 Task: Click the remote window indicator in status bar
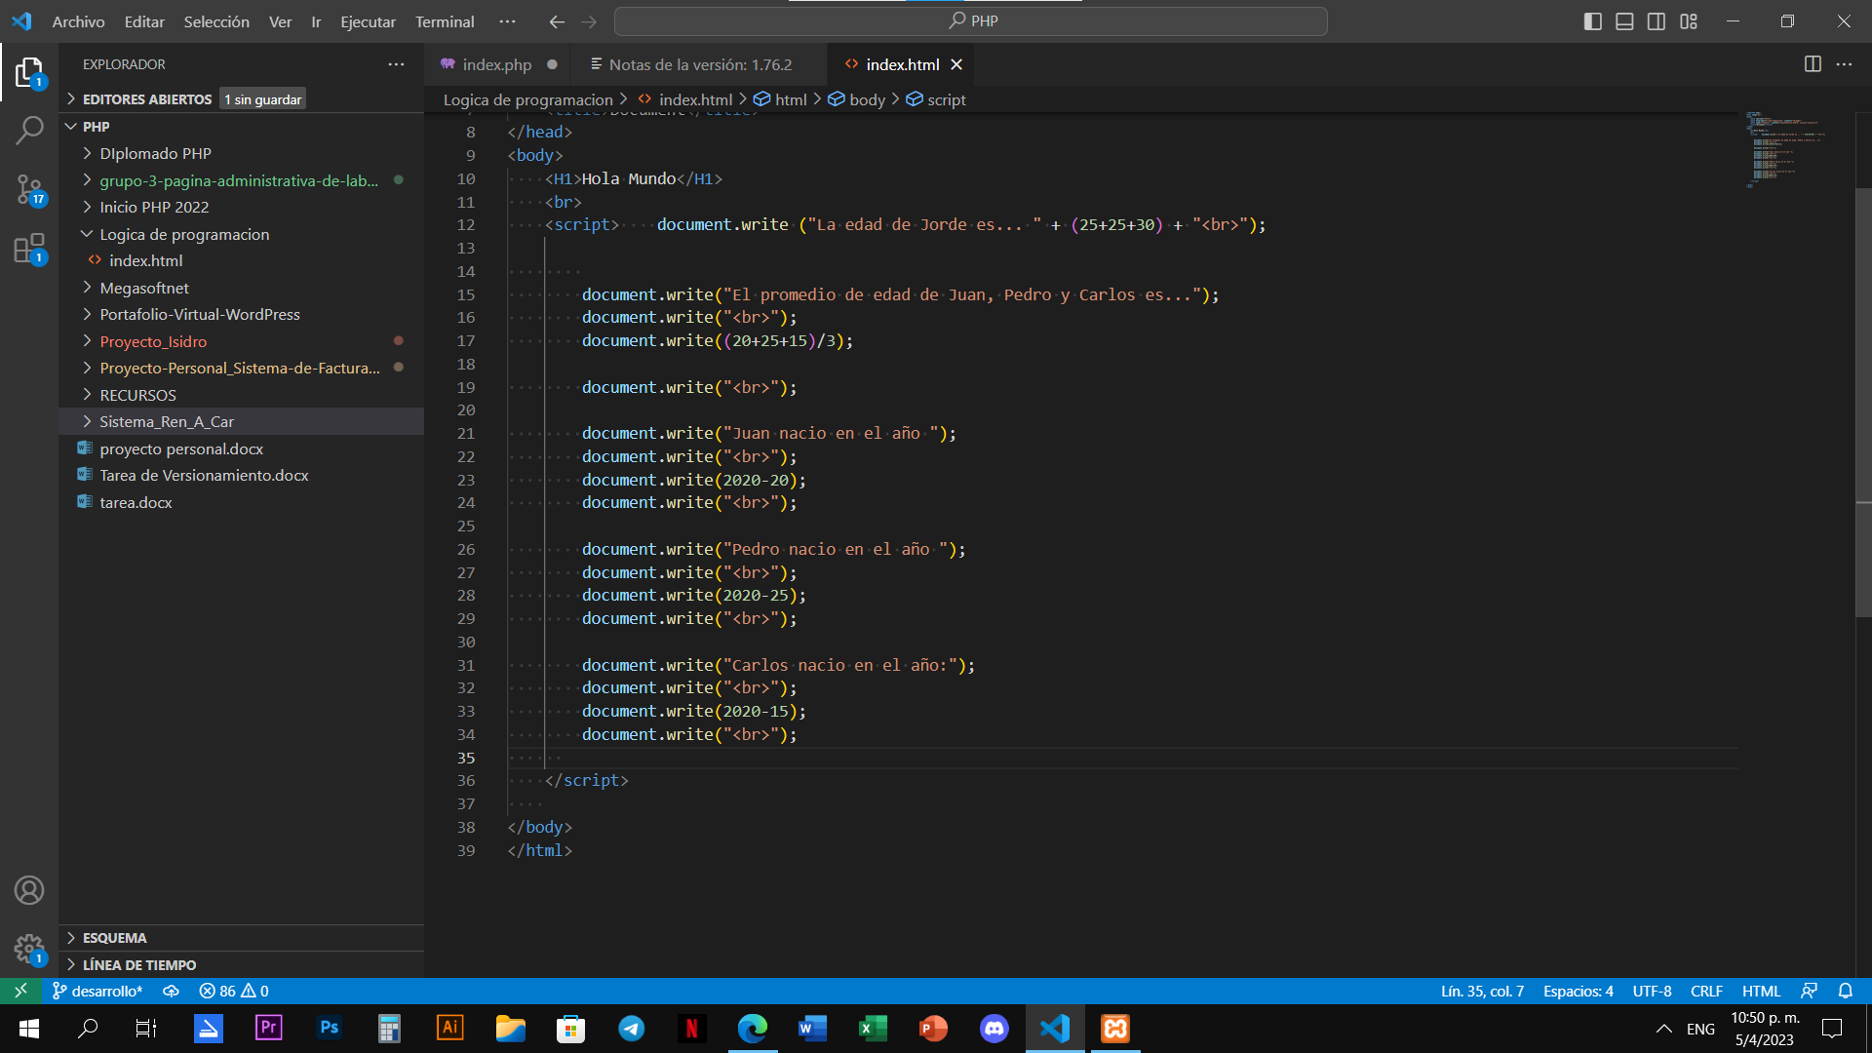(20, 991)
